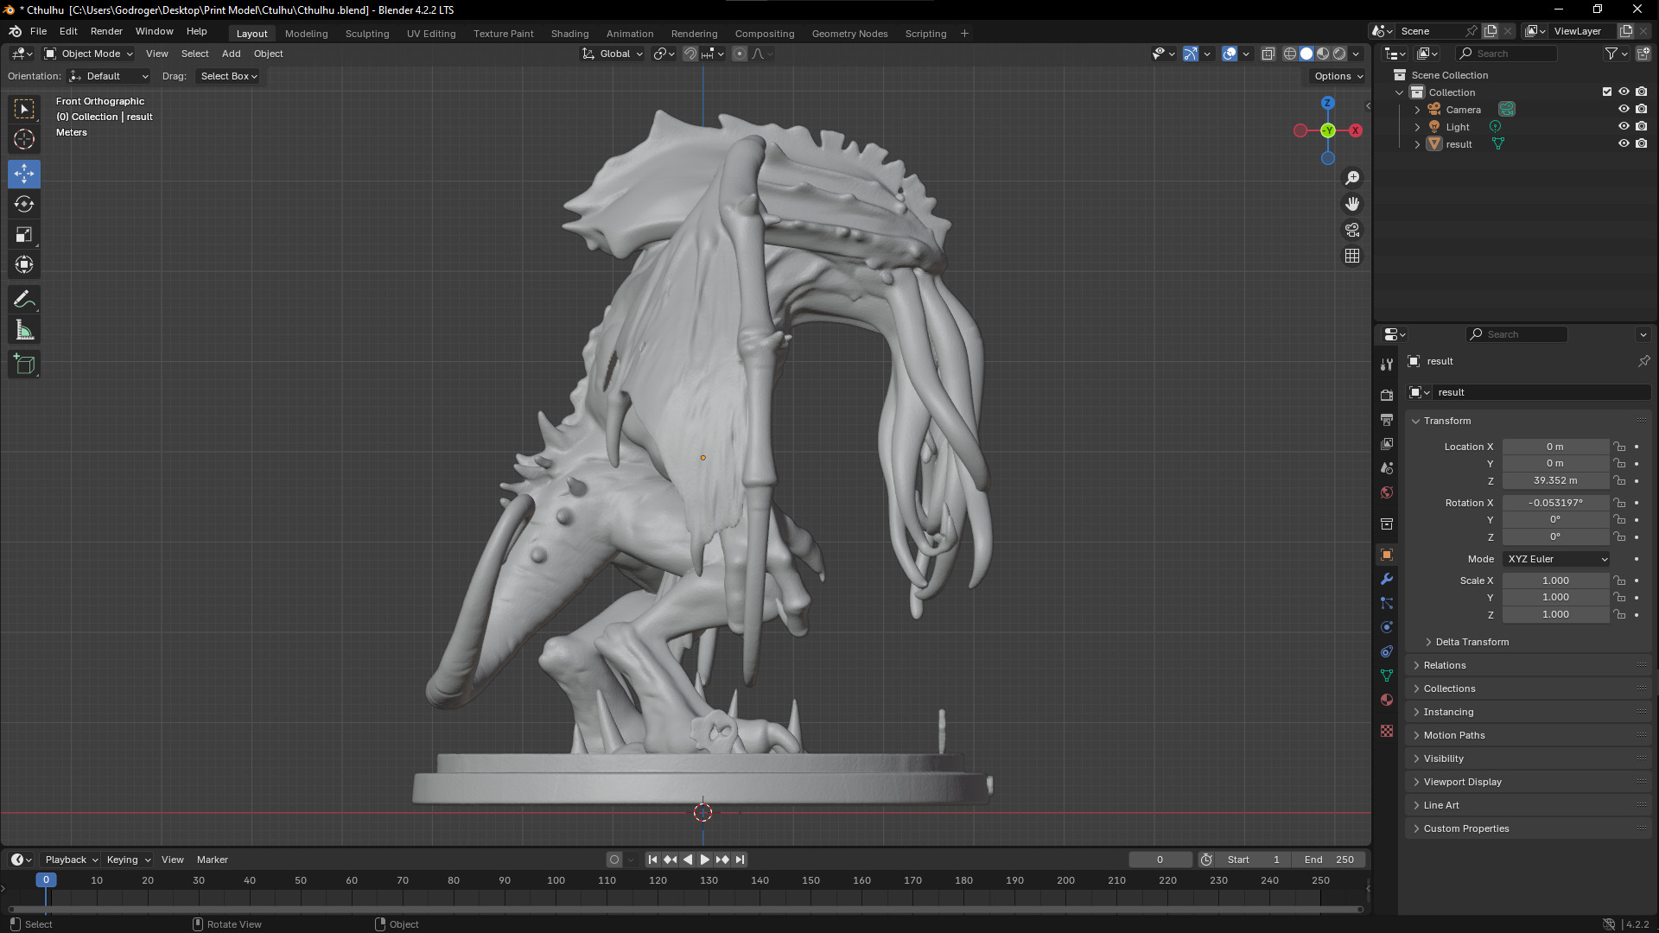Open the Render menu
This screenshot has height=933, width=1659.
coord(106,31)
